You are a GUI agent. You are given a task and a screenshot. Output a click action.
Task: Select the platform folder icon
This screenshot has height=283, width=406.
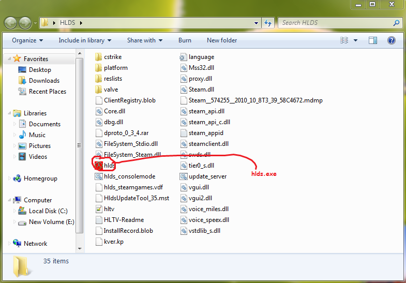[x=98, y=68]
